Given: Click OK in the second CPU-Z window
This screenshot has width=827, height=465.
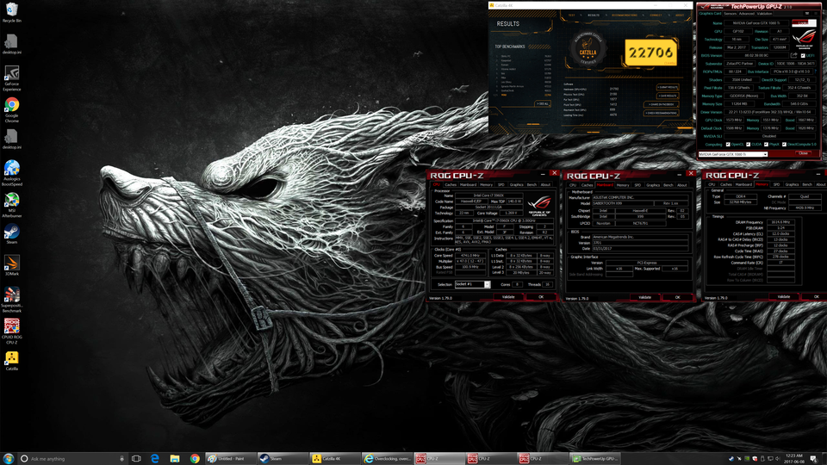Looking at the screenshot, I should click(678, 297).
